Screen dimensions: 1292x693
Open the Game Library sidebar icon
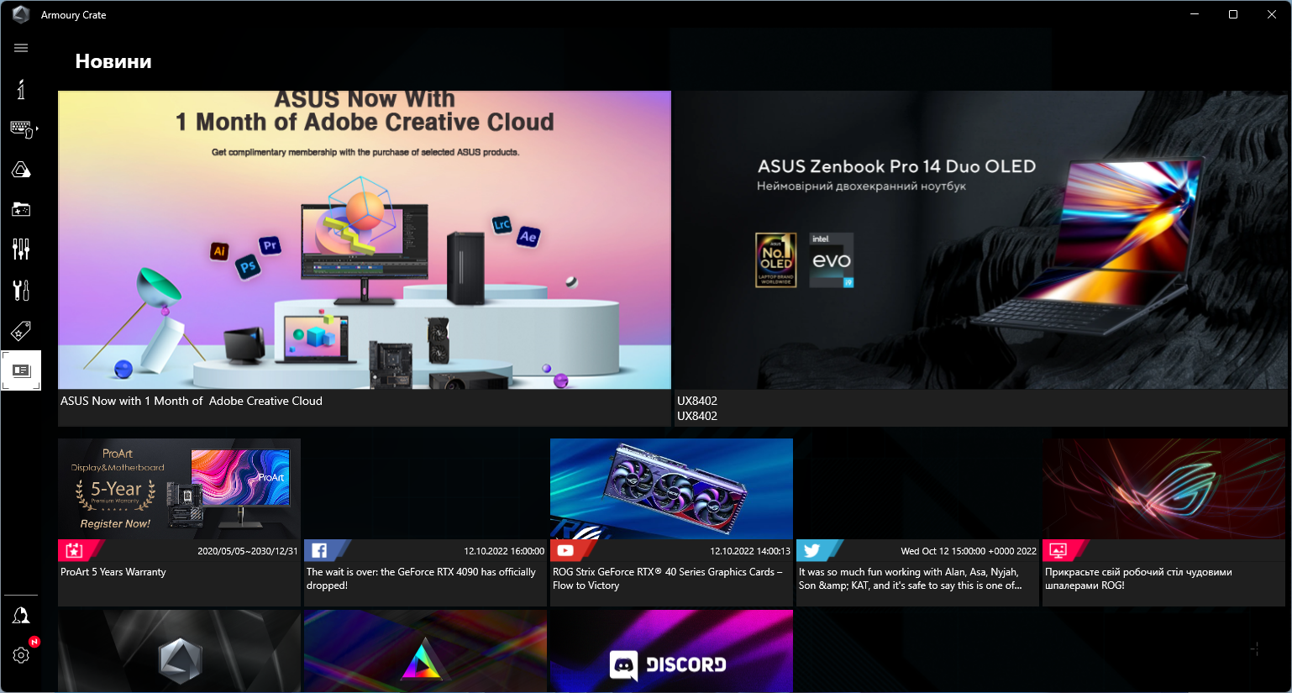click(21, 209)
